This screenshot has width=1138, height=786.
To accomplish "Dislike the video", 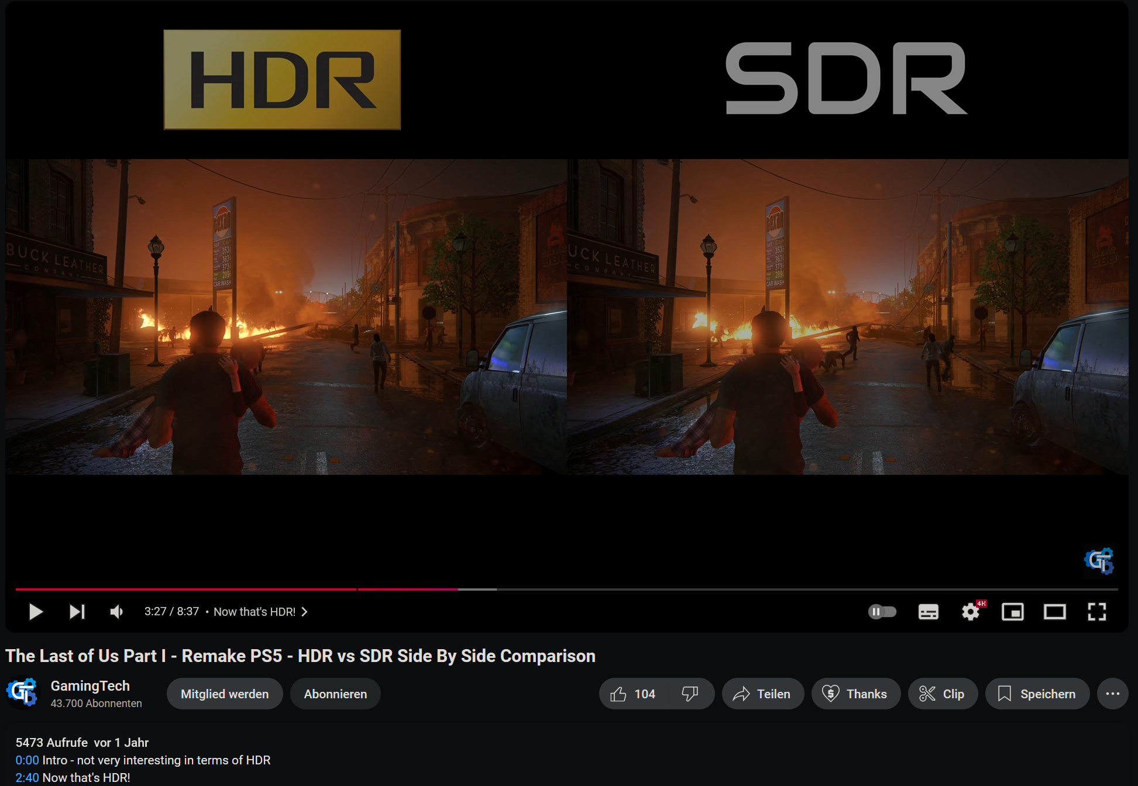I will pyautogui.click(x=690, y=694).
